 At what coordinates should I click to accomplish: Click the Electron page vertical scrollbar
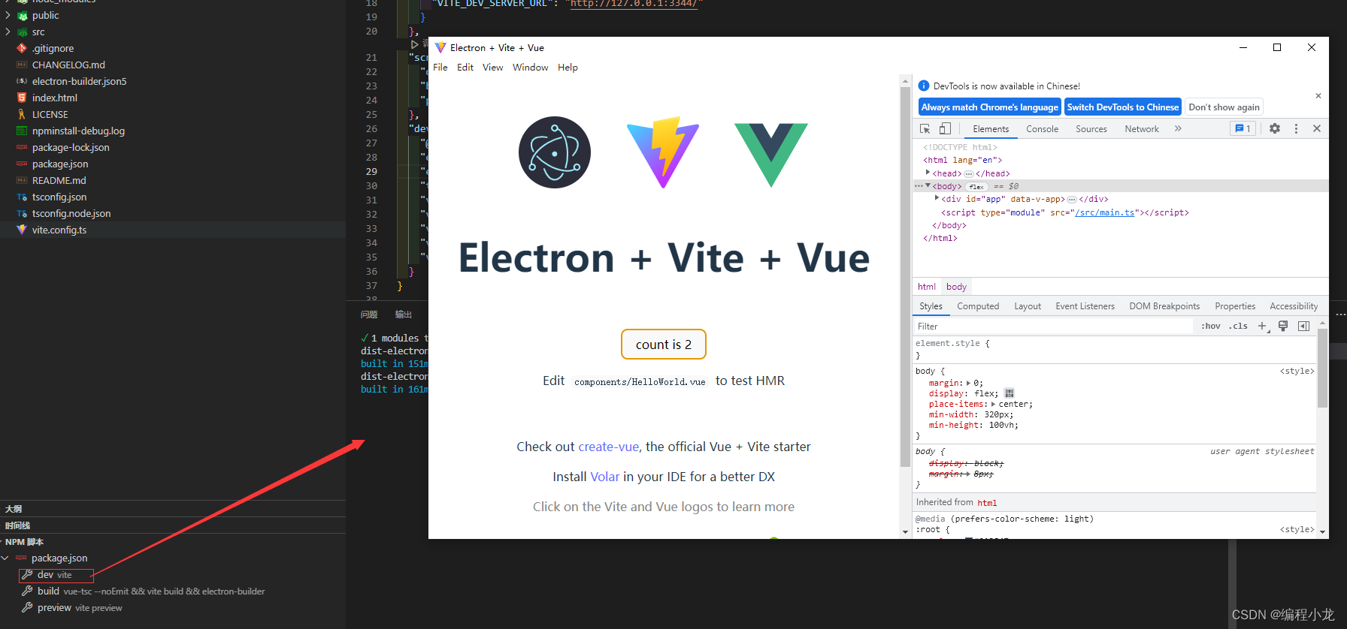click(905, 276)
